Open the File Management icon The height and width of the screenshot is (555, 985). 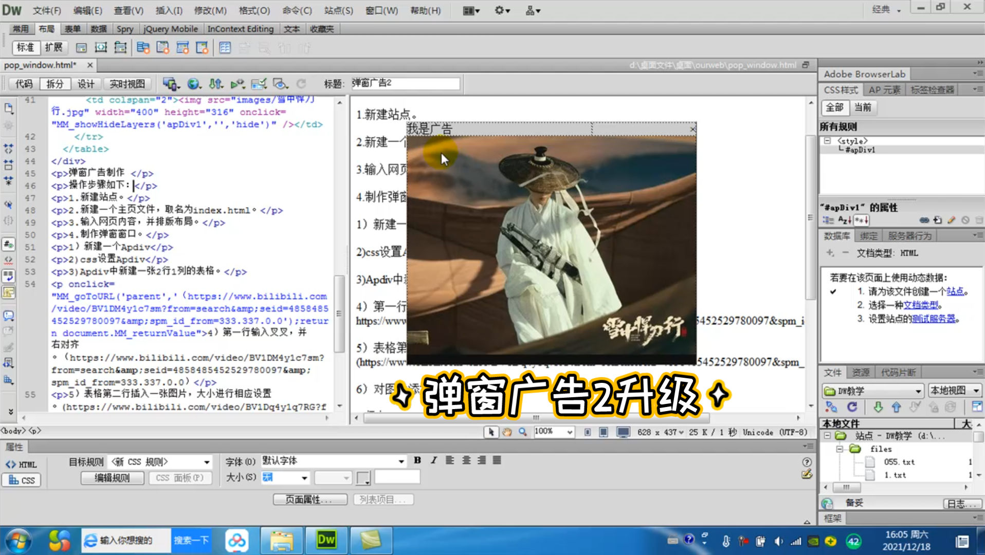(x=215, y=84)
